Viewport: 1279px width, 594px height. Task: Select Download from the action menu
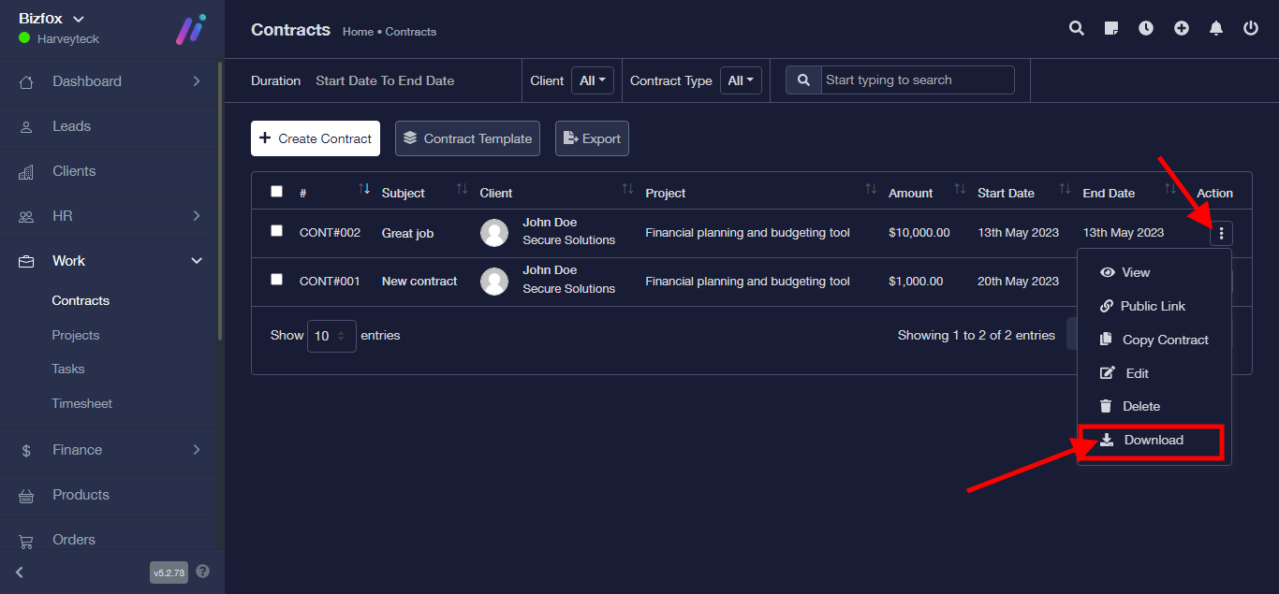tap(1153, 441)
